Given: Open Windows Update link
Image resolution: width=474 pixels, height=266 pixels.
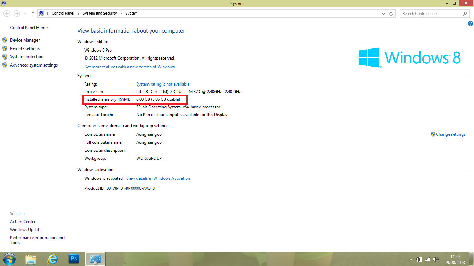Looking at the screenshot, I should [x=26, y=230].
